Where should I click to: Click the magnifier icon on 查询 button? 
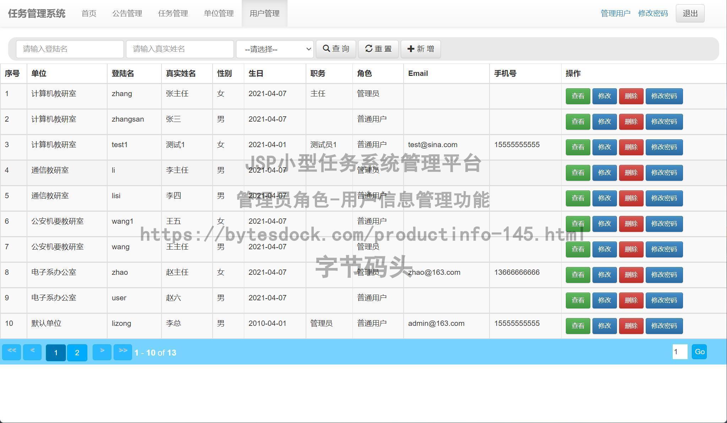327,49
